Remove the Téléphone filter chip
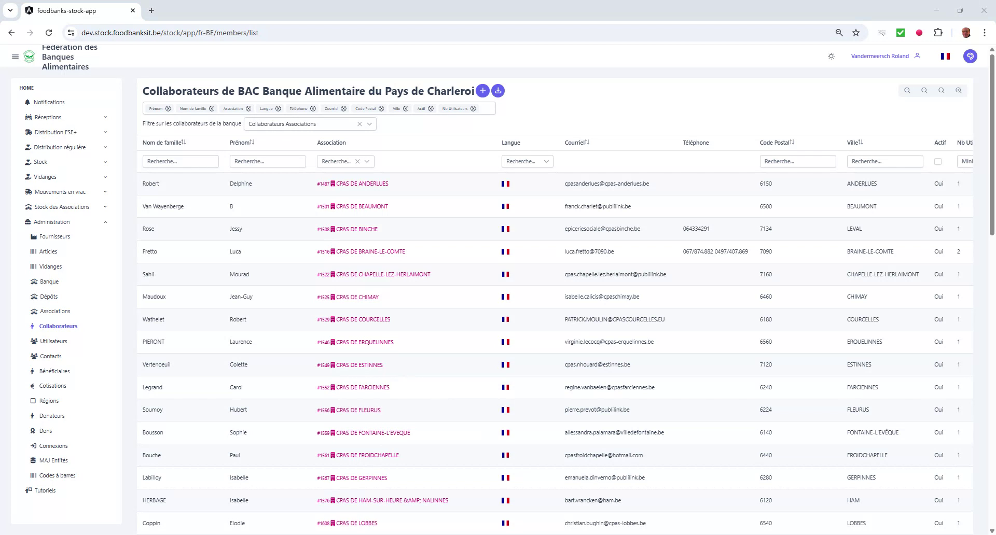Viewport: 996px width, 535px height. click(313, 108)
